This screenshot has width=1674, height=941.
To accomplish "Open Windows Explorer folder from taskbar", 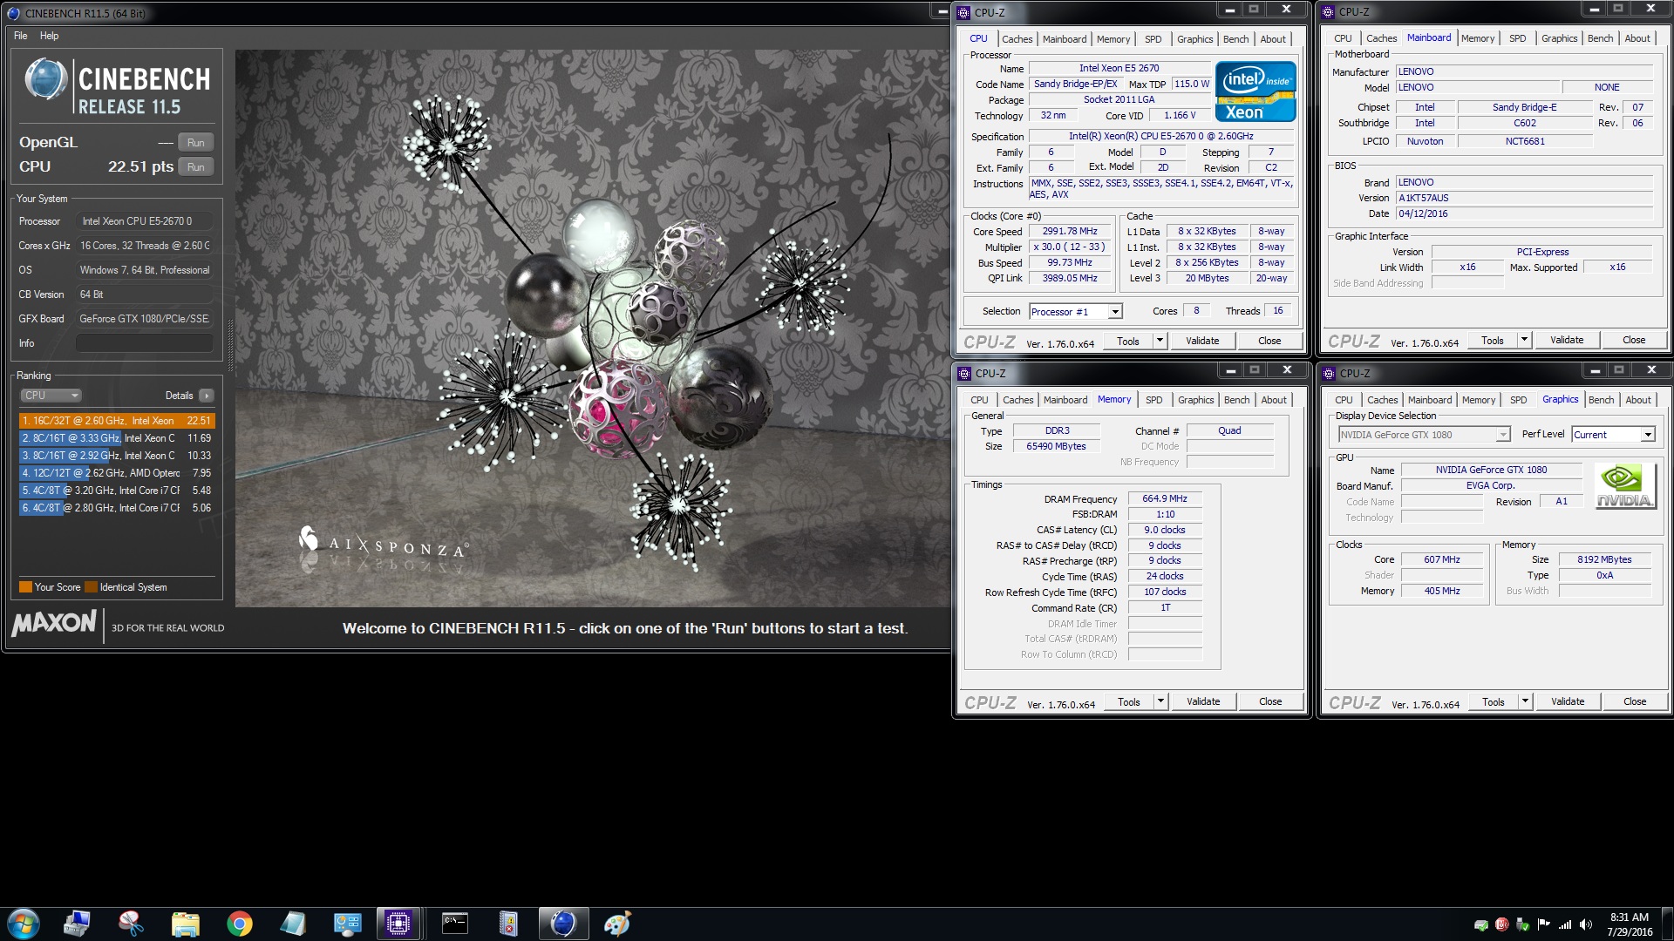I will point(185,924).
